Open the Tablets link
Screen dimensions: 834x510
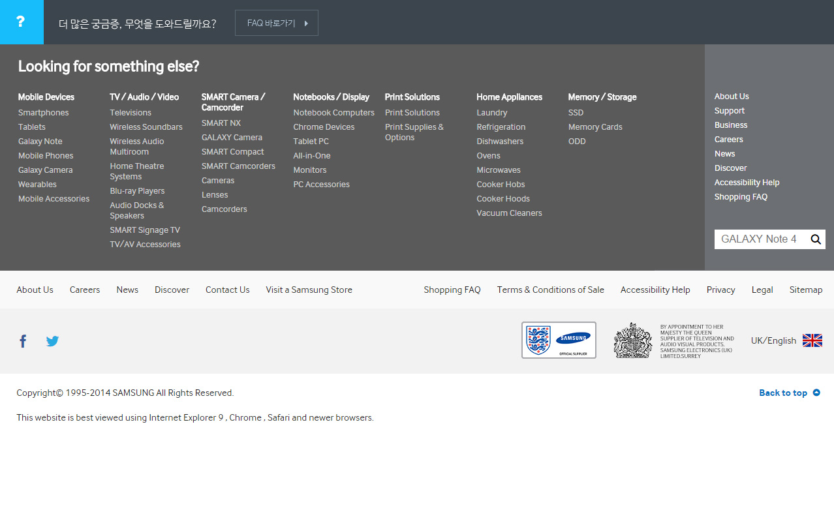point(32,127)
